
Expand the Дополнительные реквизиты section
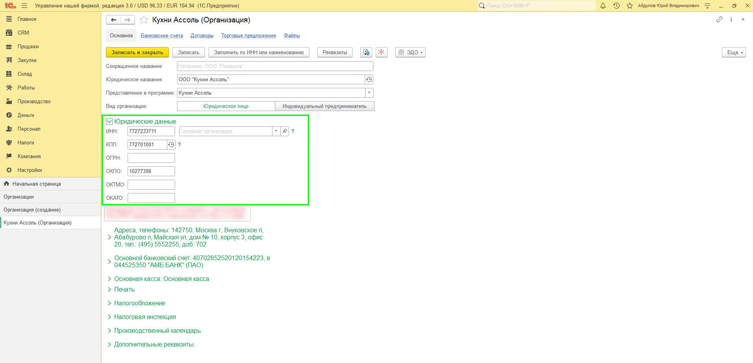point(110,345)
